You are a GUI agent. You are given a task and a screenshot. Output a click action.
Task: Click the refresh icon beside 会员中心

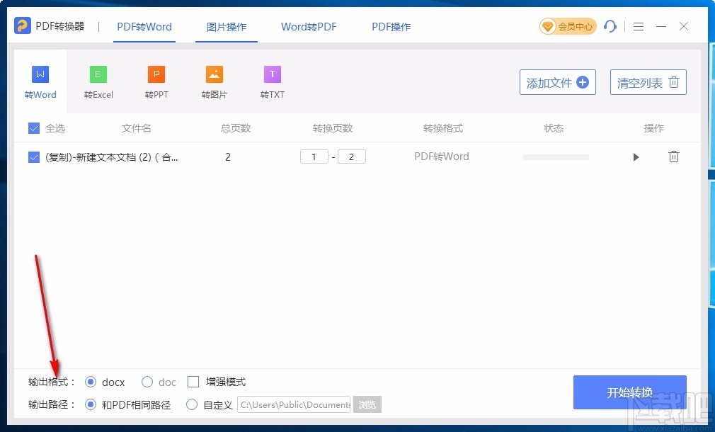click(610, 26)
